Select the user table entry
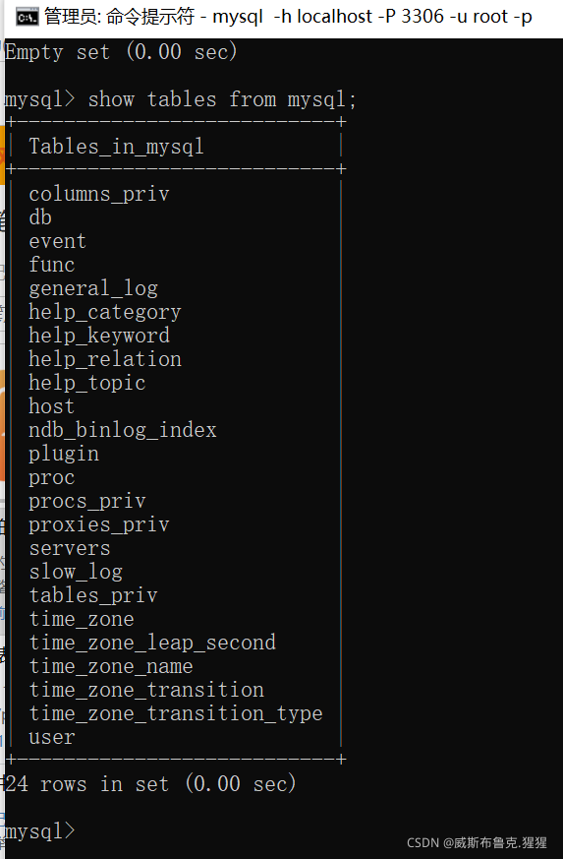This screenshot has height=859, width=563. [51, 737]
